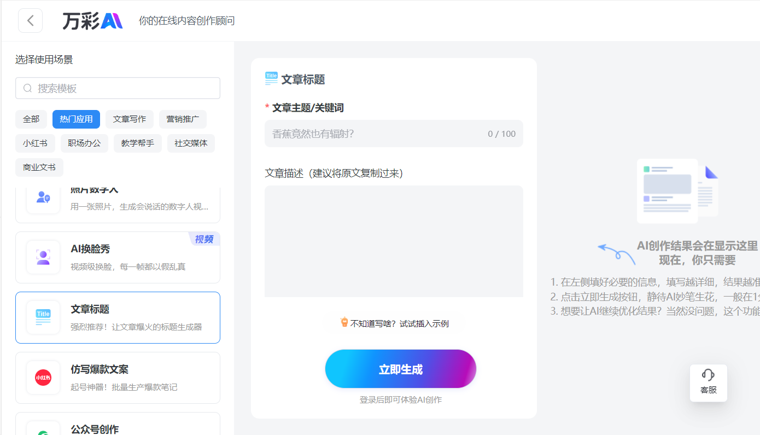Click 登录后即可体验AI创作 text
This screenshot has width=760, height=435.
(401, 400)
